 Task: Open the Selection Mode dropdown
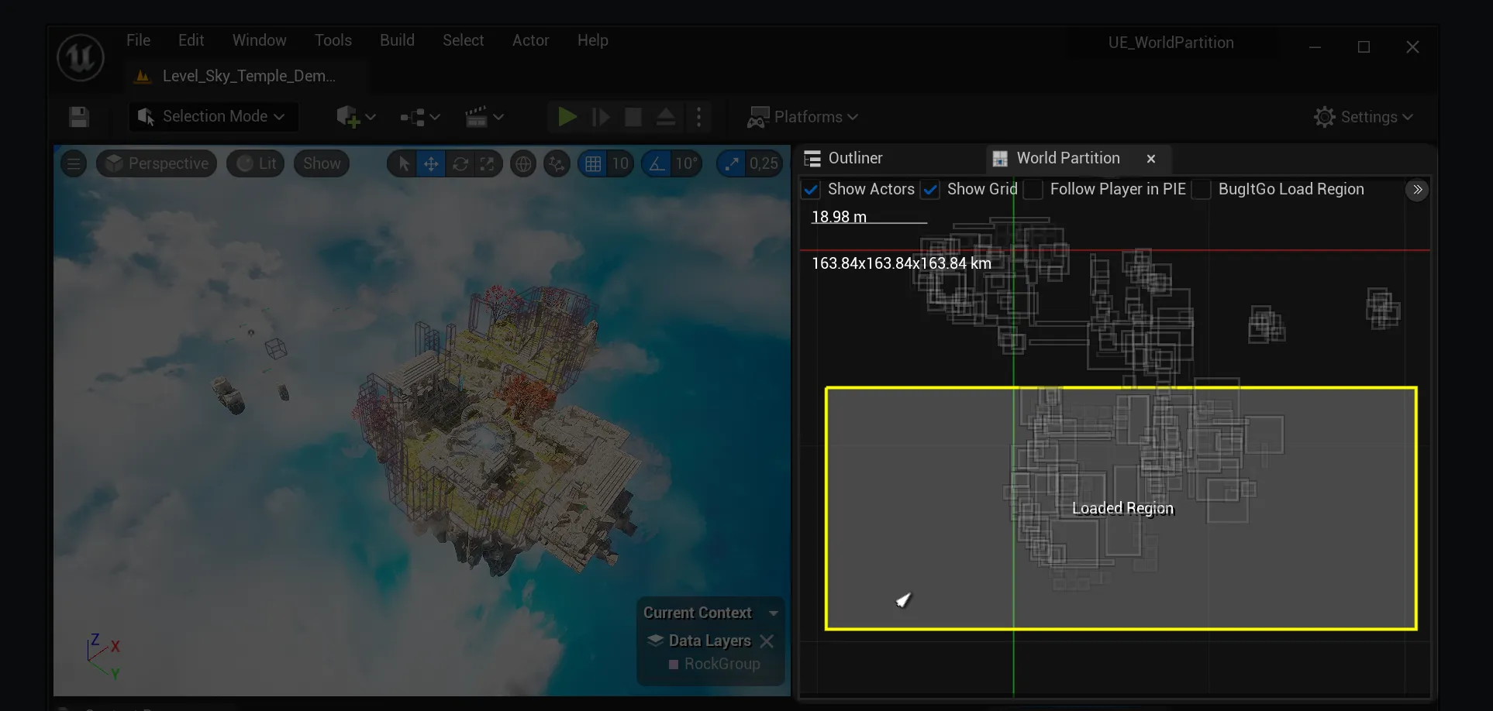pyautogui.click(x=212, y=116)
